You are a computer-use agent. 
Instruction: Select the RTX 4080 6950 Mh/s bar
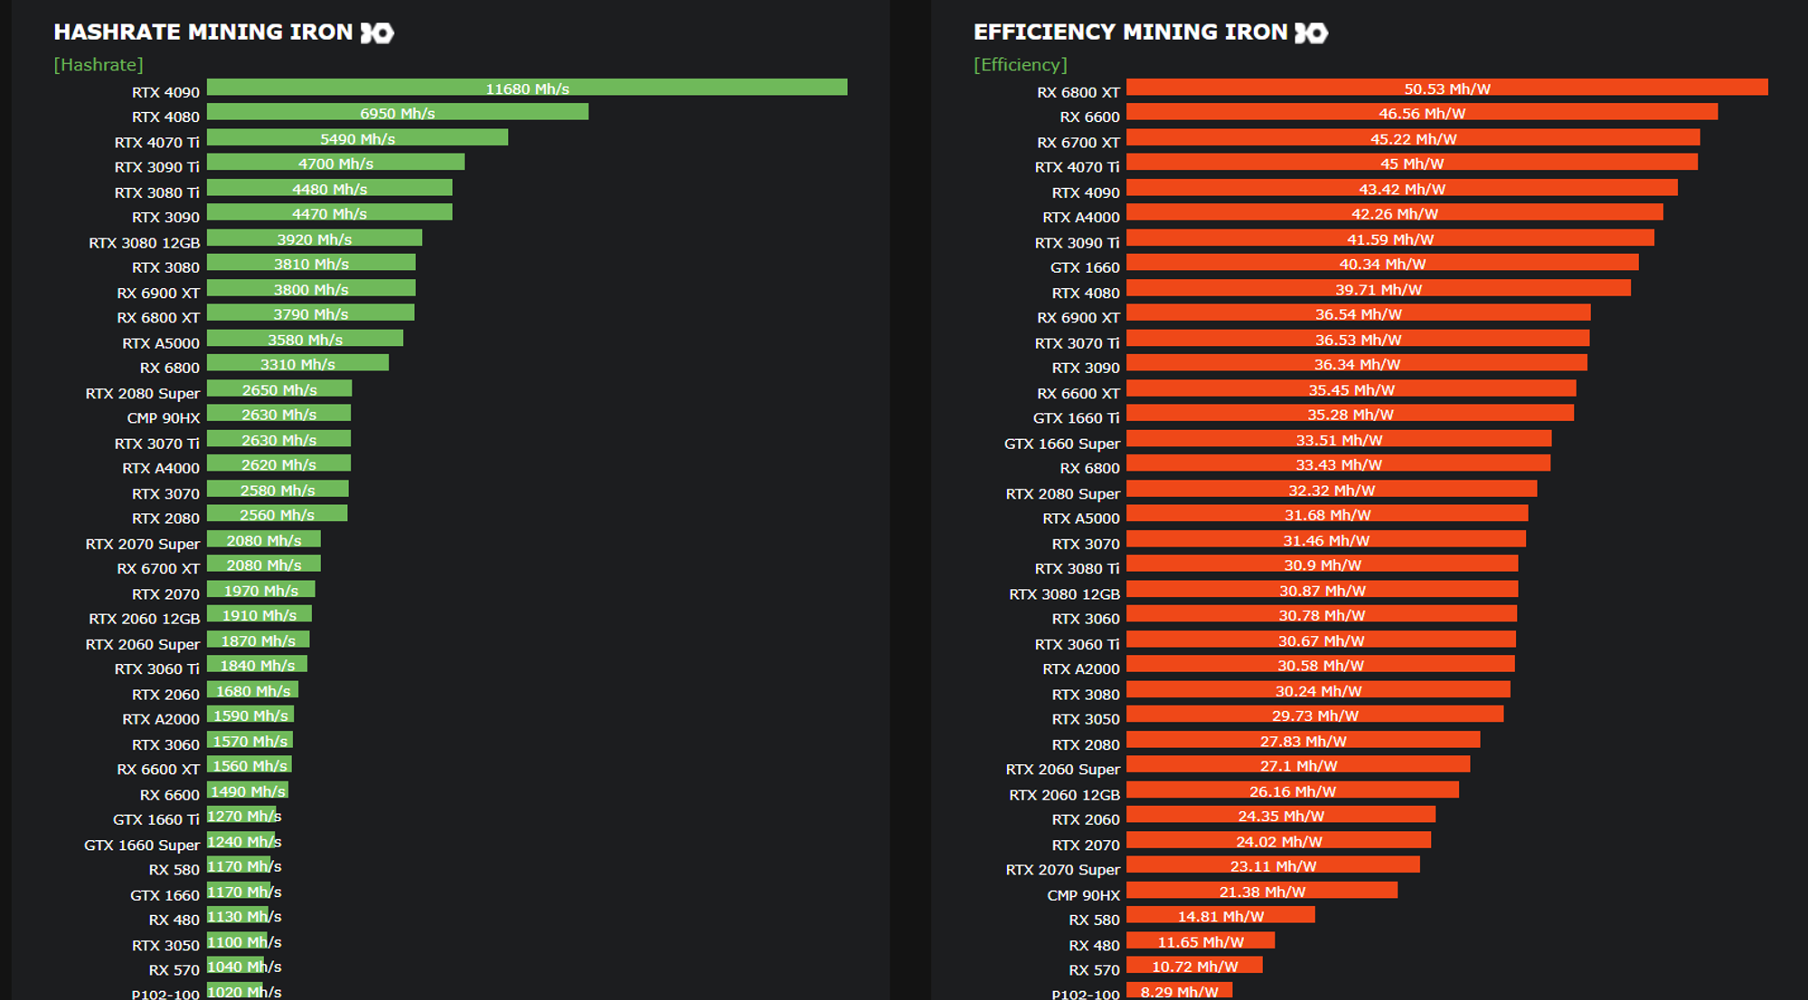pos(398,112)
